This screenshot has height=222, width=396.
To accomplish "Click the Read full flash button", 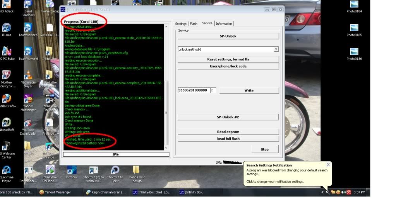I will pyautogui.click(x=228, y=139).
